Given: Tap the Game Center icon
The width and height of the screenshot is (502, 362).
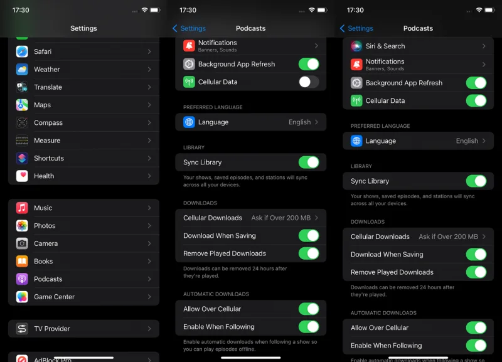Looking at the screenshot, I should coord(22,297).
